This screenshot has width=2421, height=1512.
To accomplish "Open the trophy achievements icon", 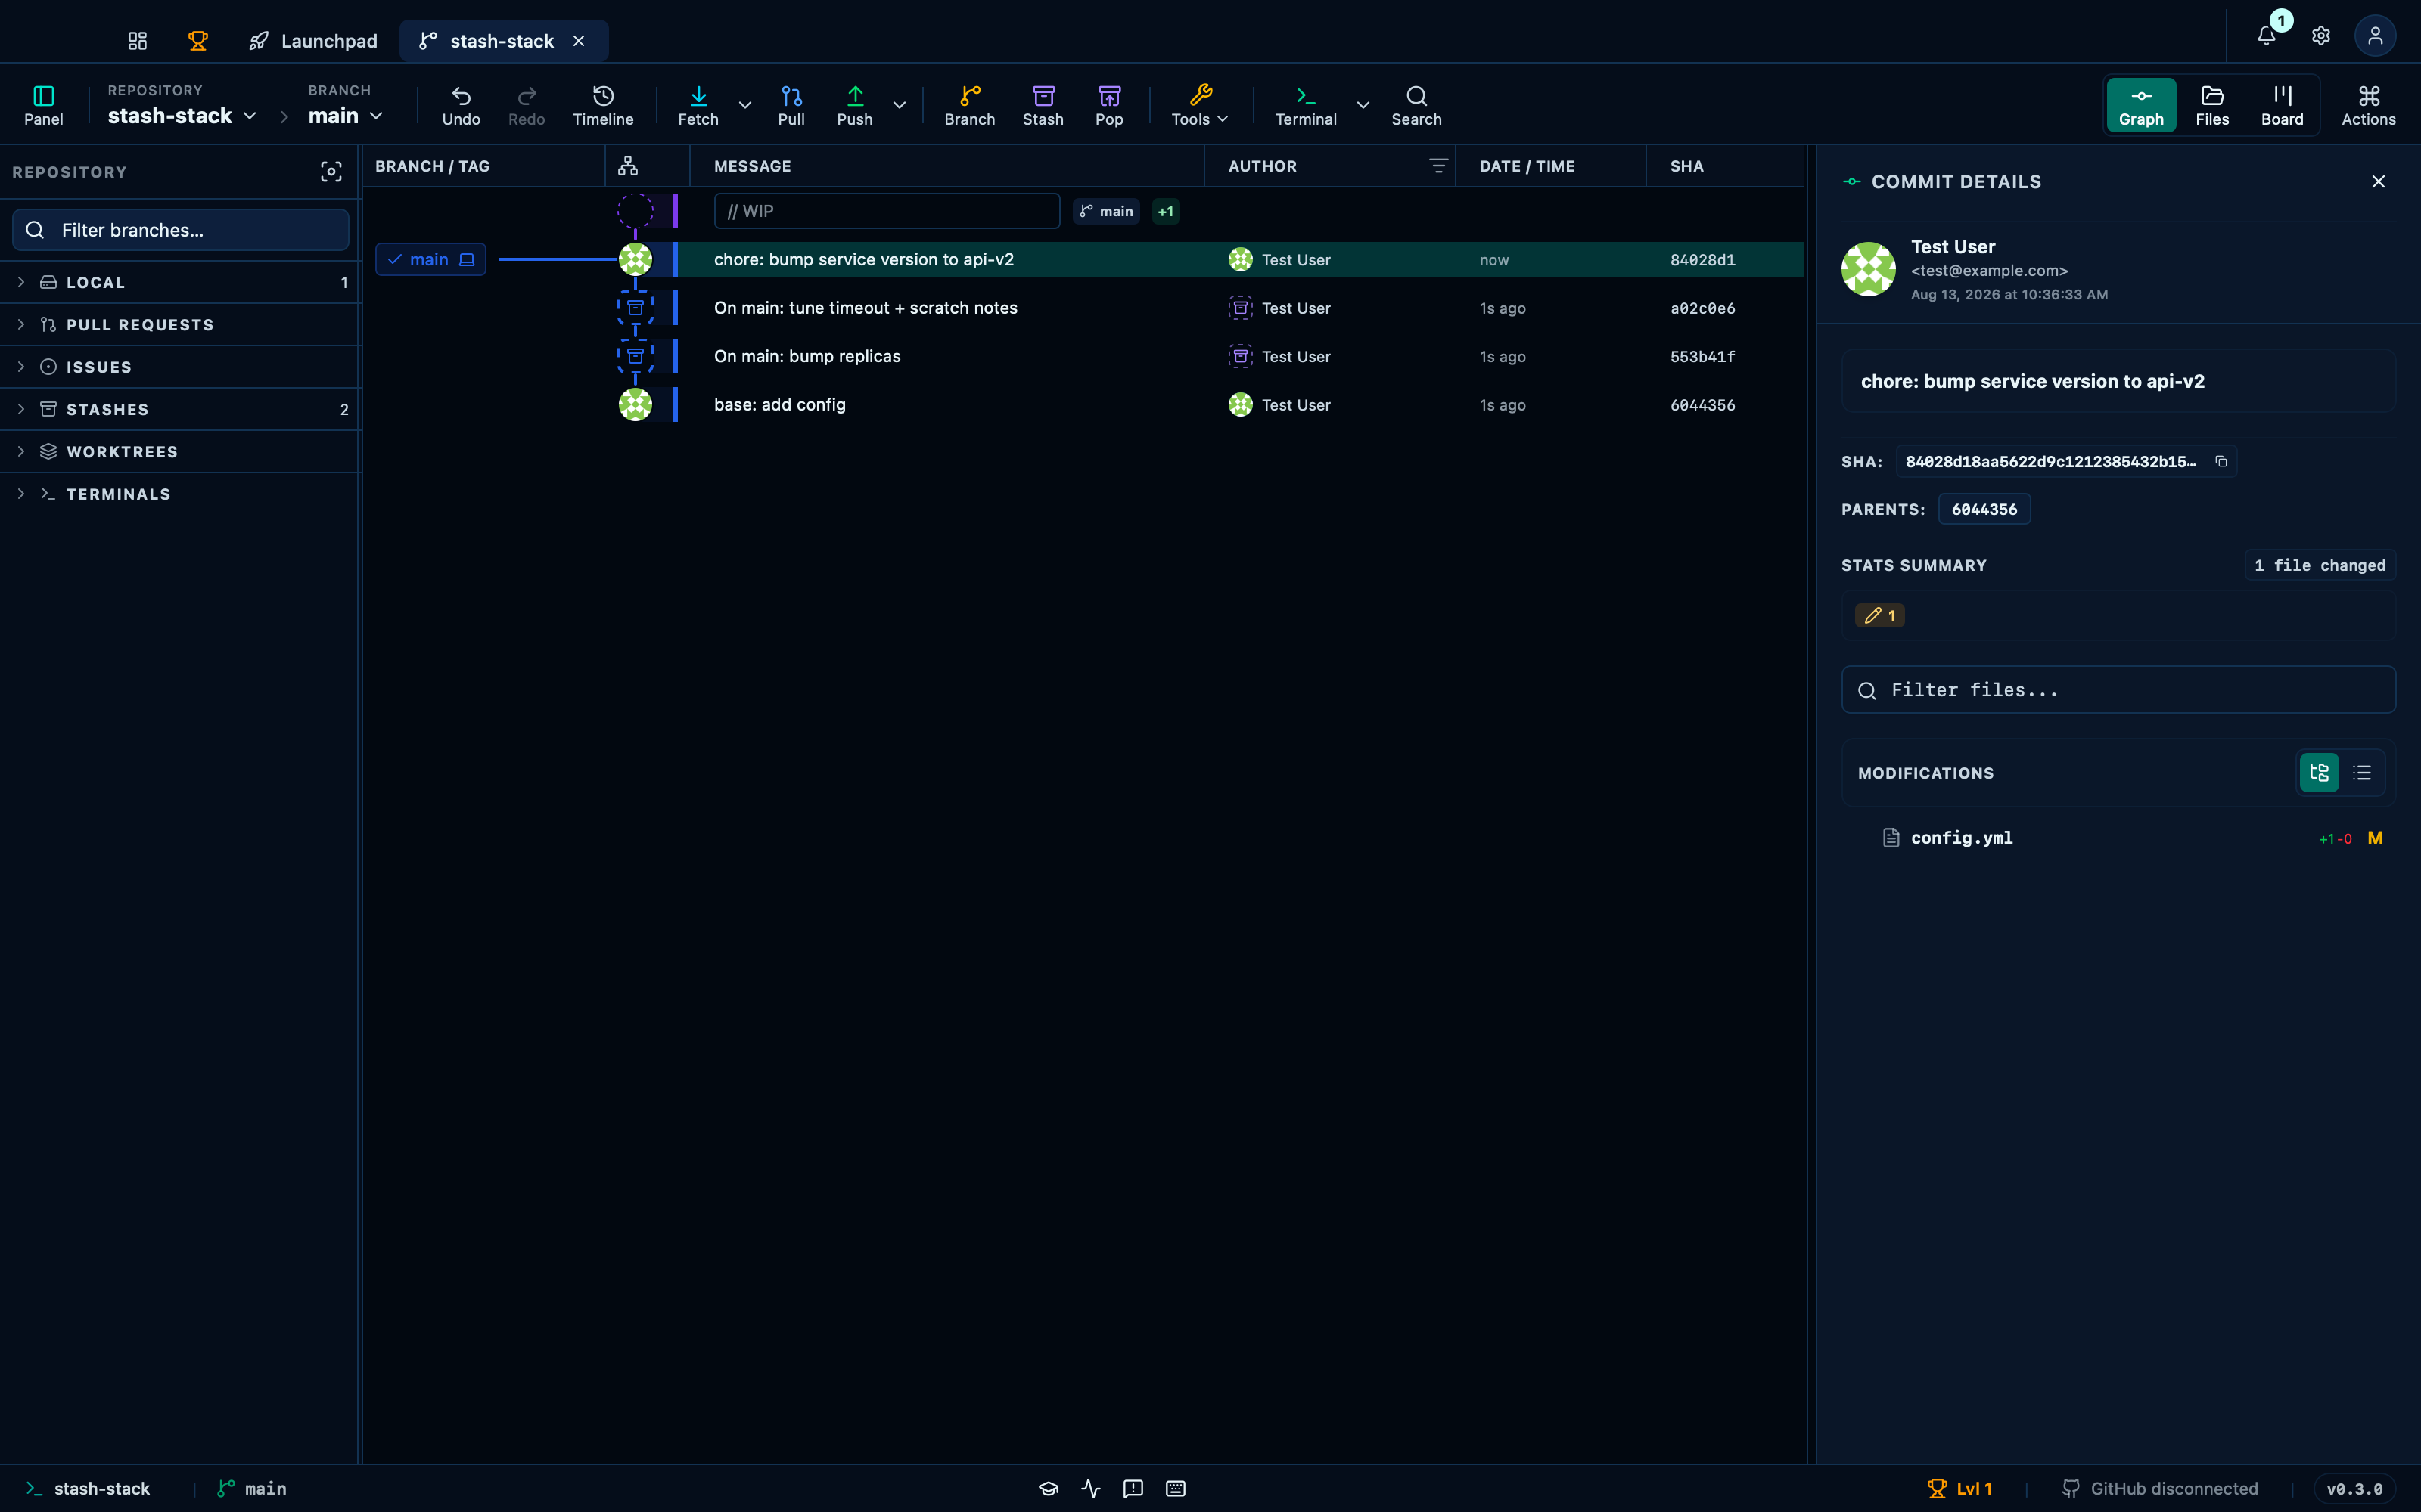I will 197,41.
